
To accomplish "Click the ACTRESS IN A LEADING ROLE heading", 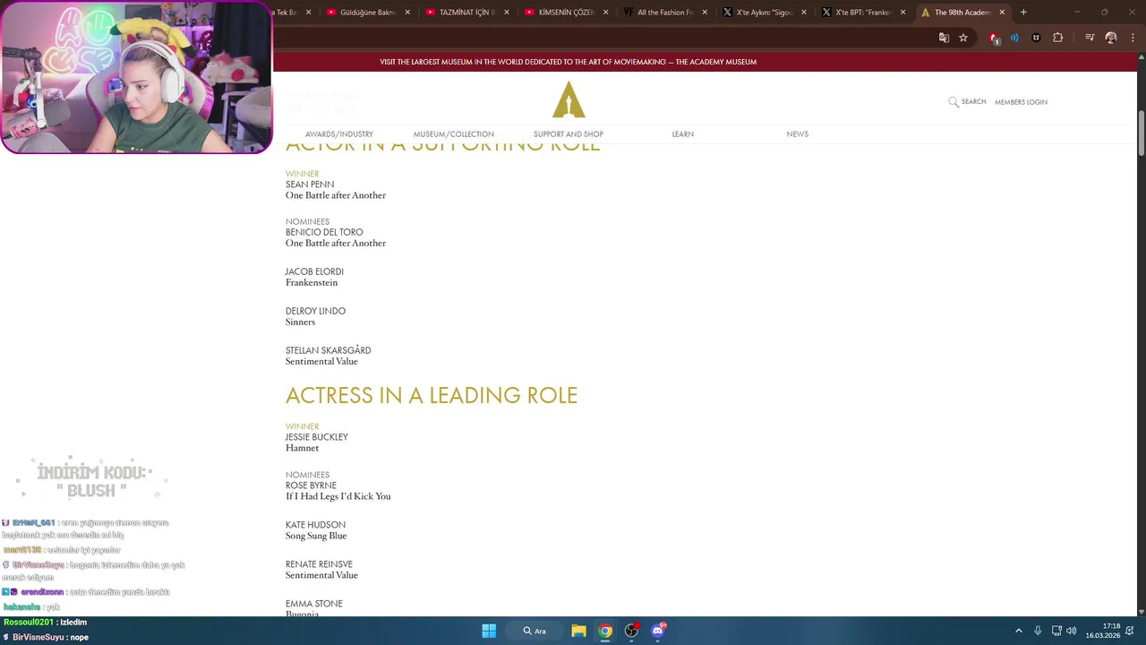I will (x=432, y=395).
